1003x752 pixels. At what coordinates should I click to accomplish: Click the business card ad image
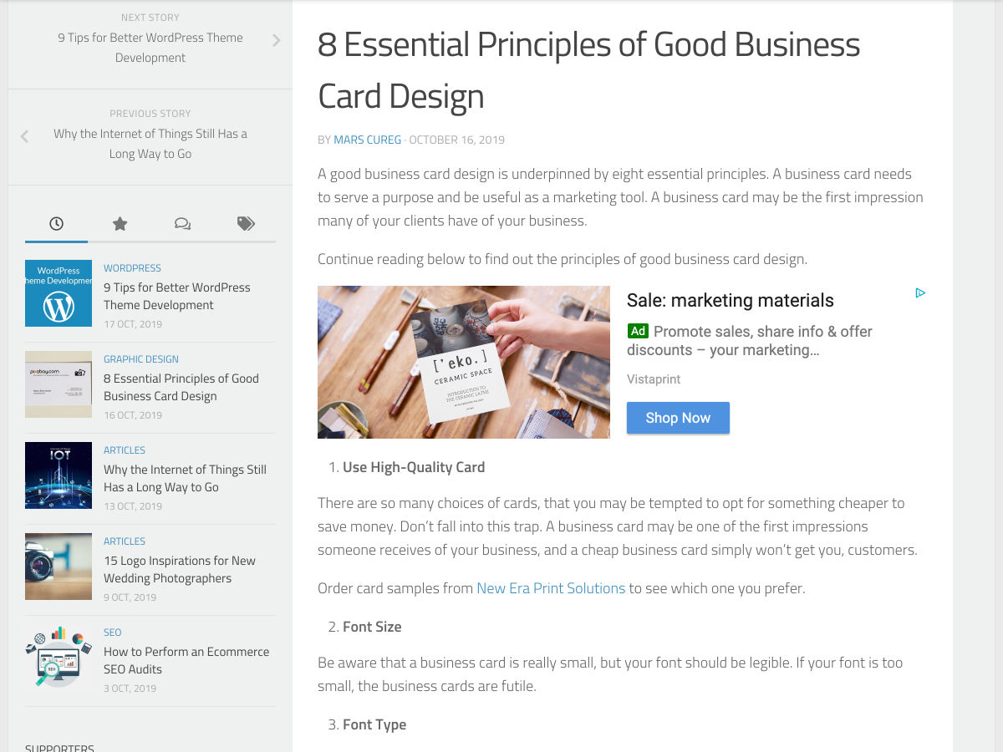pyautogui.click(x=464, y=362)
